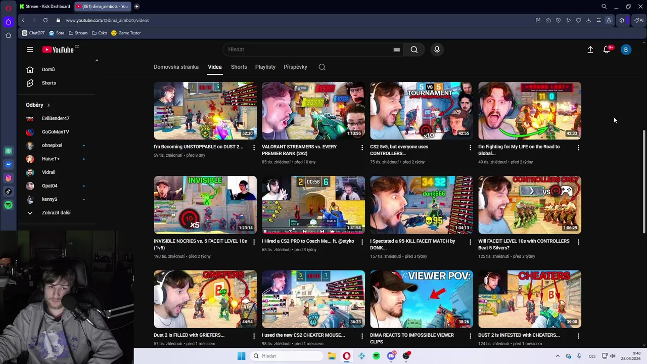This screenshot has height=364, width=647.
Task: Expand the Odběry subscriptions section
Action: 38,105
